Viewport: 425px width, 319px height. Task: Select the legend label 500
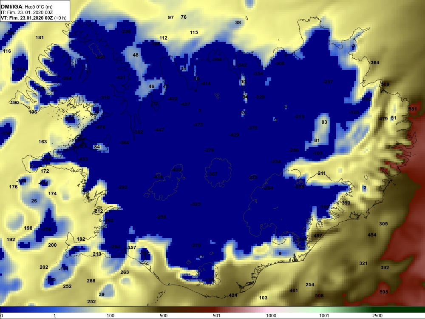pyautogui.click(x=164, y=316)
